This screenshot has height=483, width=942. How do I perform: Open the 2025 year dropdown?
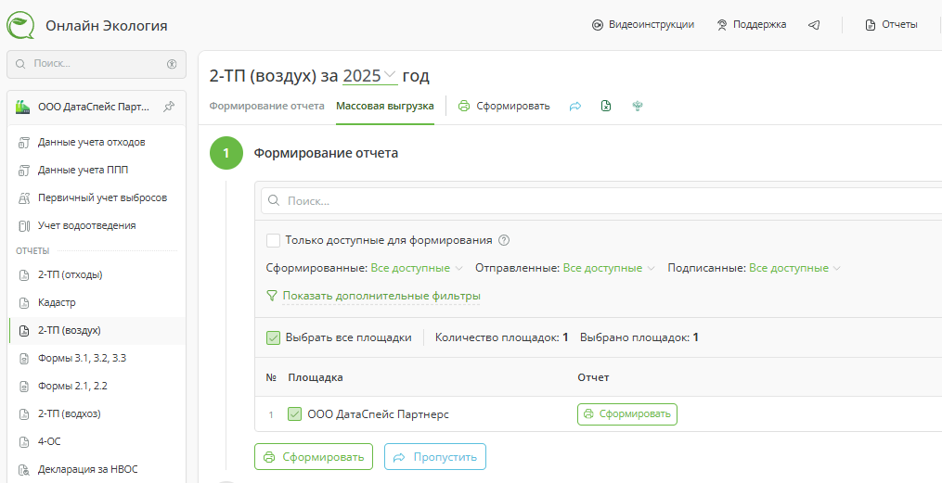(369, 76)
